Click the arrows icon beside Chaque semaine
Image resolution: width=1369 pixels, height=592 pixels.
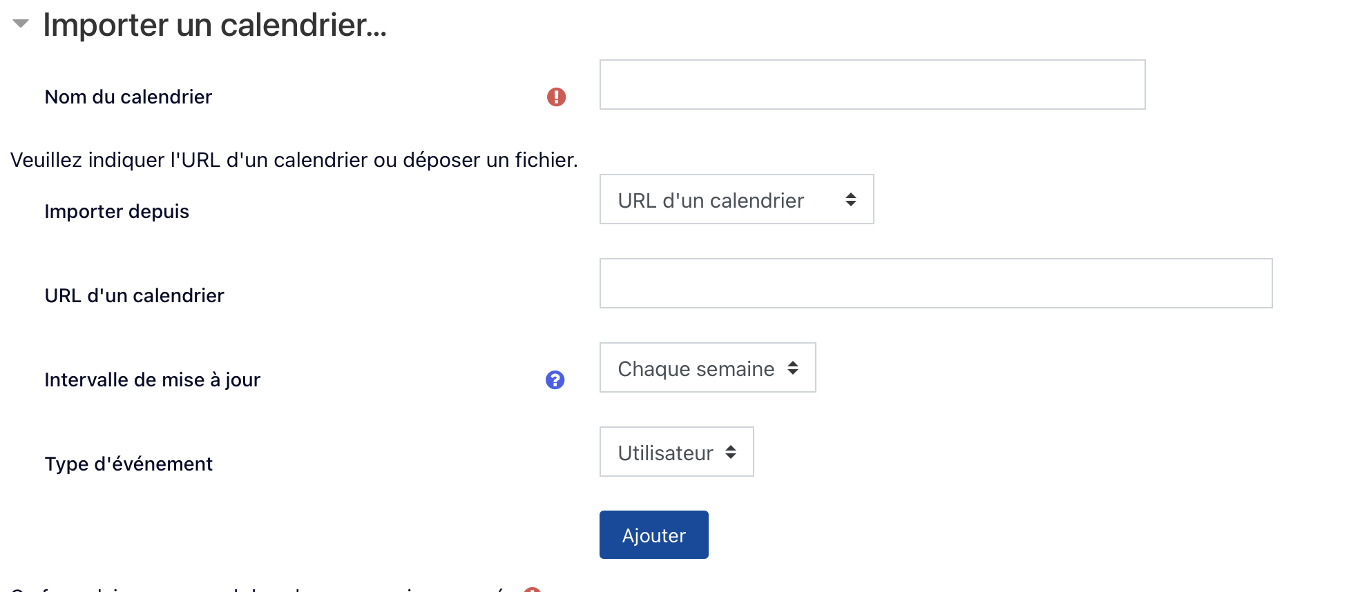click(792, 368)
